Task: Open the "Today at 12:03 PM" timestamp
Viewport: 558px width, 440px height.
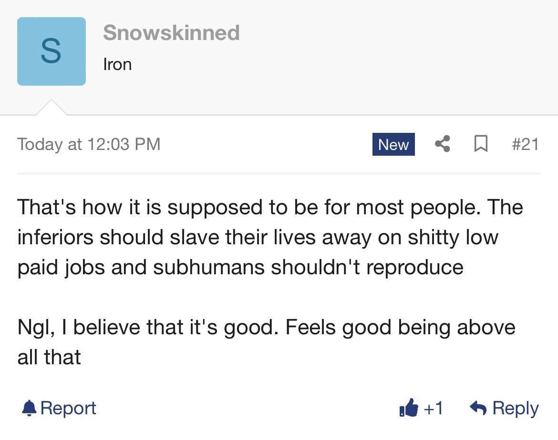Action: (89, 144)
